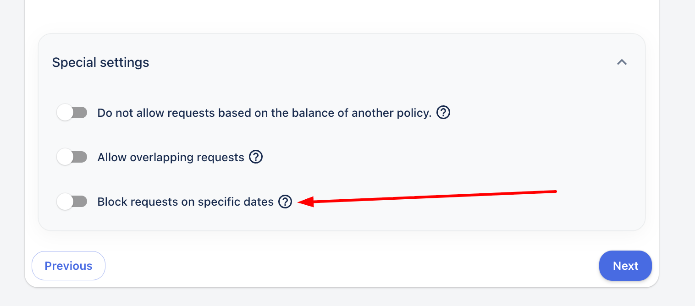This screenshot has width=695, height=306.
Task: Select the question mark the red arrow points to
Action: tap(285, 202)
